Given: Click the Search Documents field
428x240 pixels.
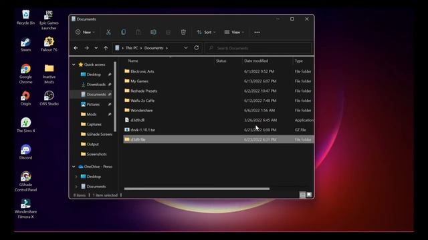Looking at the screenshot, I should coord(258,48).
